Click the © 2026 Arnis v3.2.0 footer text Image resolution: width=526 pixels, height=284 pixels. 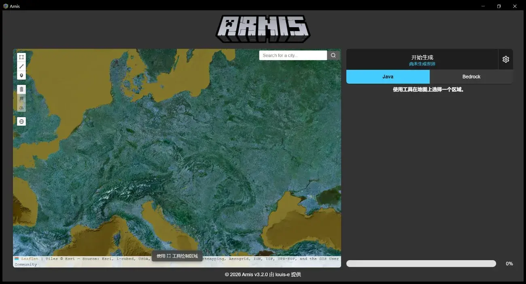pos(263,275)
